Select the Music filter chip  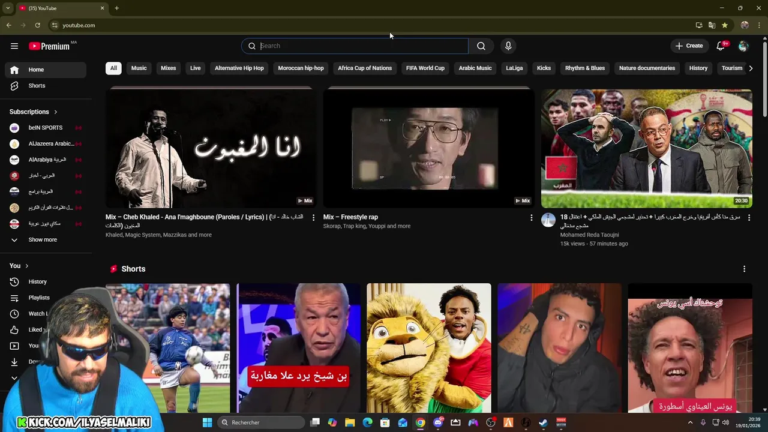coord(139,68)
